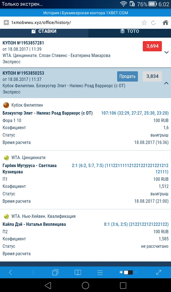Screen dimensions: 171x292
Task: Switch to the СТАВКИ tab
Action: tap(44, 31)
